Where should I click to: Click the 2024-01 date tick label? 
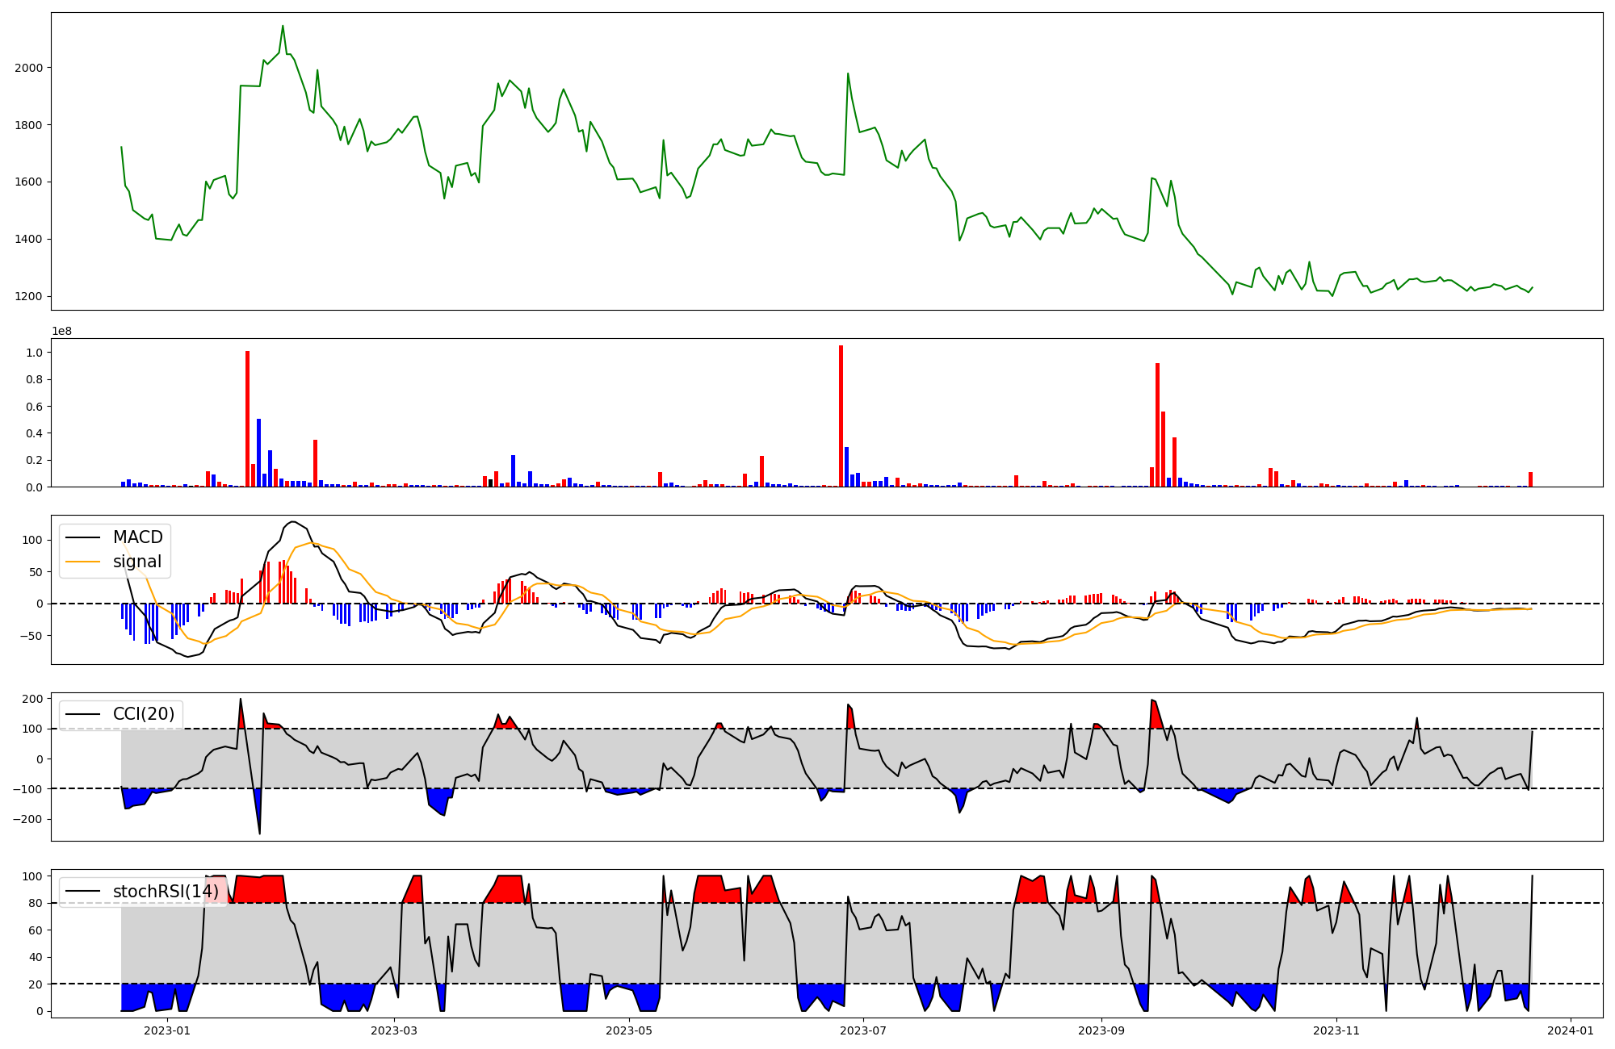pyautogui.click(x=1571, y=1030)
